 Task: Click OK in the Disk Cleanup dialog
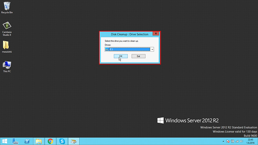point(121,56)
